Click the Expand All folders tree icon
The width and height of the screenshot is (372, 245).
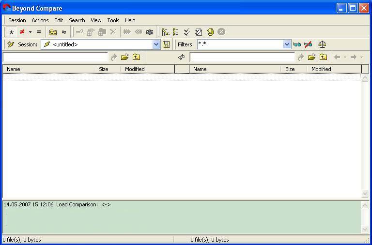165,32
